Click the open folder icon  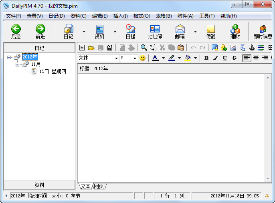pos(91,48)
